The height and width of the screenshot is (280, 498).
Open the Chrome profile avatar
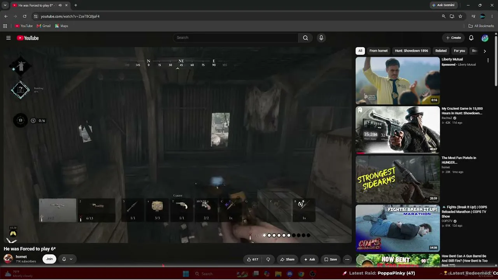point(482,16)
